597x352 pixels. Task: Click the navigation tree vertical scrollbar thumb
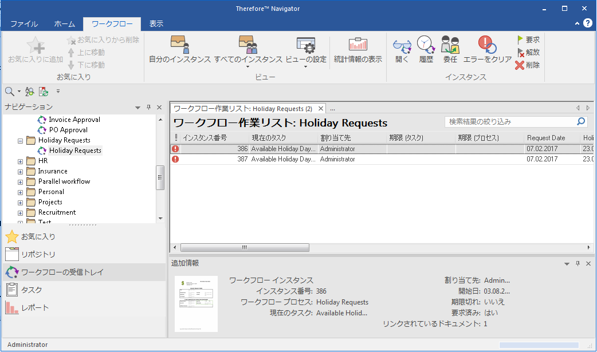(160, 177)
